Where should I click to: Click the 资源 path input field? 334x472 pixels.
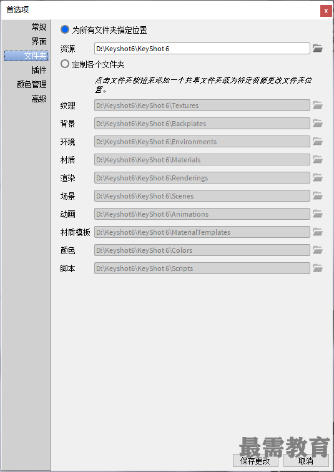coord(202,49)
